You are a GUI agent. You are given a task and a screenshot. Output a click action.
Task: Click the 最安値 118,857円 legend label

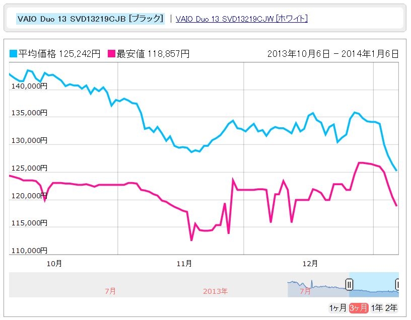pos(153,53)
